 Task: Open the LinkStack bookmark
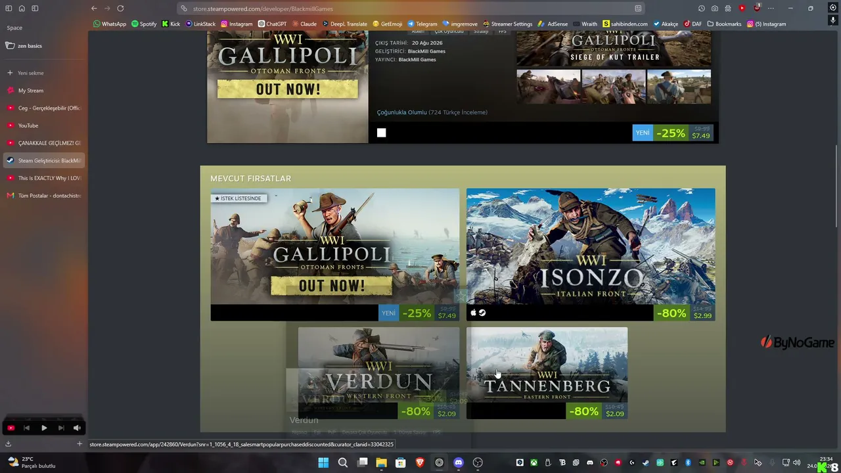200,24
